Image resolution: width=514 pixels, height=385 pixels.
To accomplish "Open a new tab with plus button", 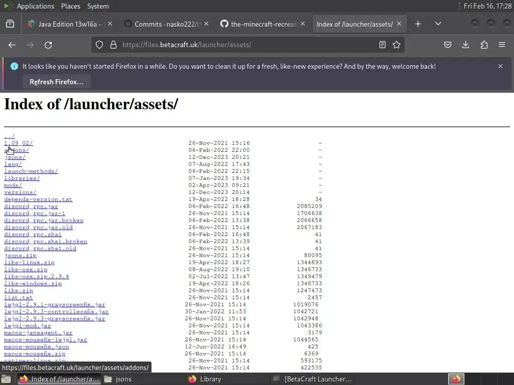I will tap(418, 24).
